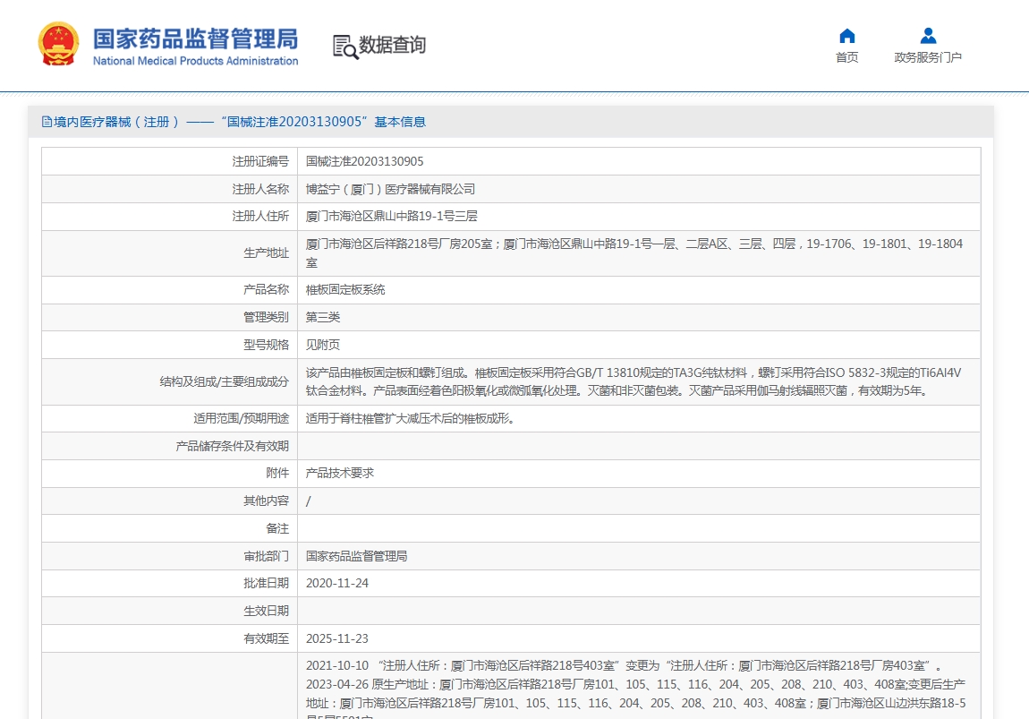Click the 管理类别 label cell

click(x=169, y=317)
